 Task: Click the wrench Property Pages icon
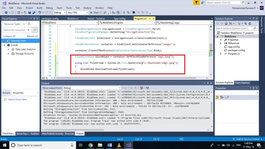227,97
